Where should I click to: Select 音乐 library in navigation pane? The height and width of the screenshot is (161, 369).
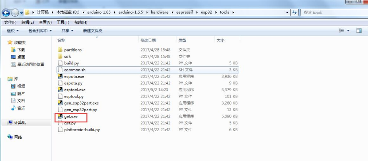[21, 108]
